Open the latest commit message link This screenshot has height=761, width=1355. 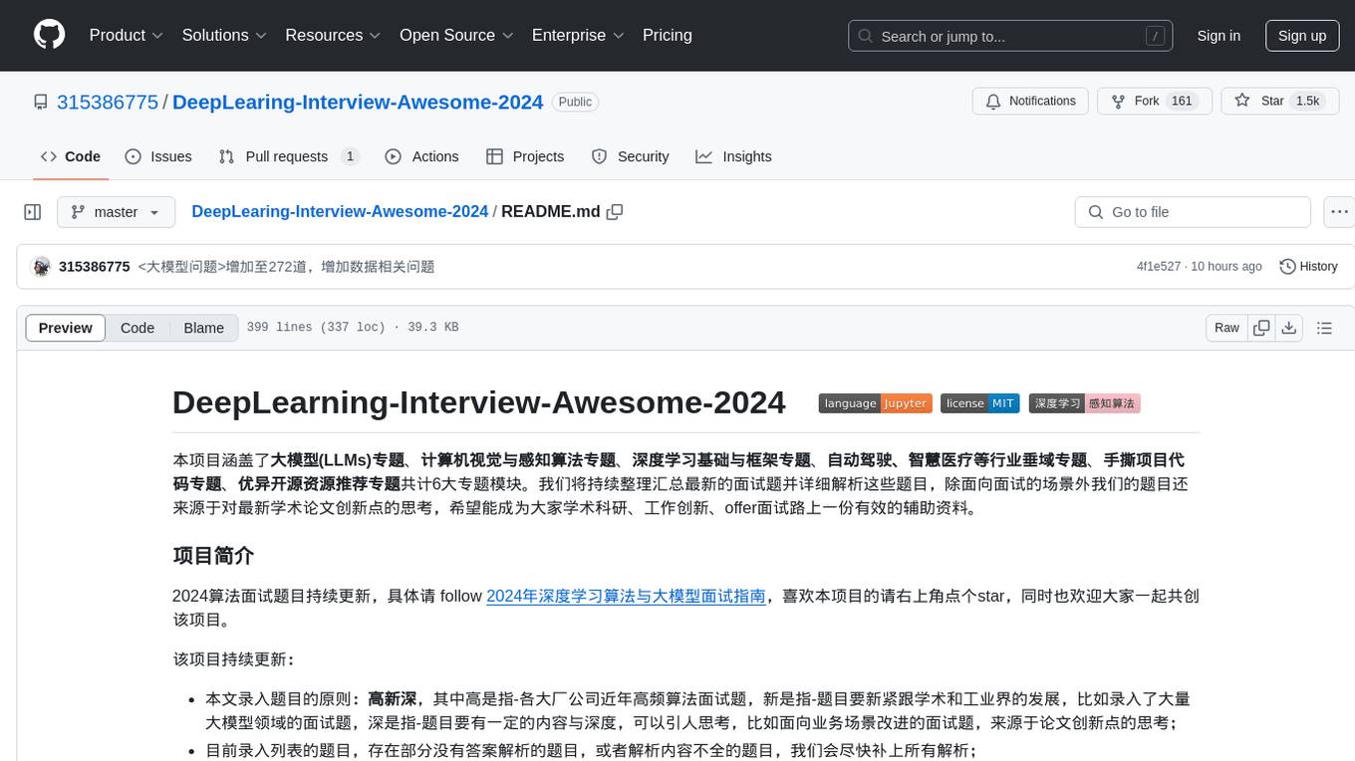pyautogui.click(x=286, y=267)
